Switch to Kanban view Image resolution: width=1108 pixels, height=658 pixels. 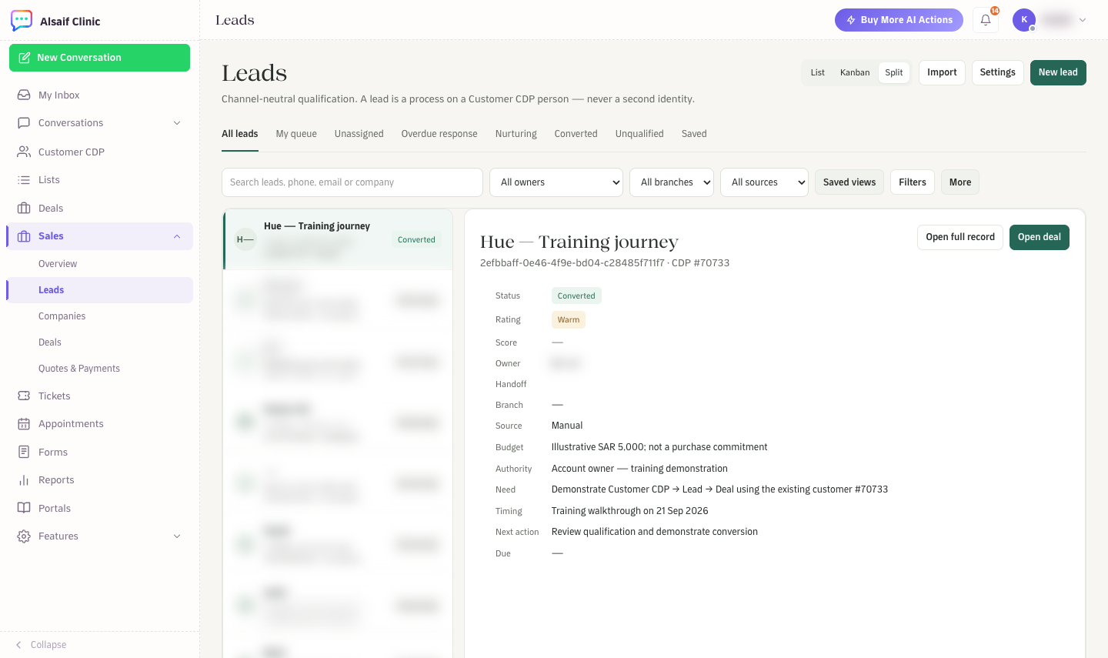pyautogui.click(x=855, y=72)
